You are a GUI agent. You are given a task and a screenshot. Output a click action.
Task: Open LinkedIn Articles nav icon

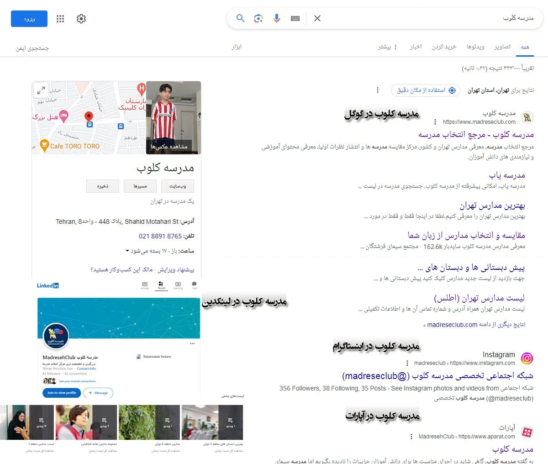145,285
